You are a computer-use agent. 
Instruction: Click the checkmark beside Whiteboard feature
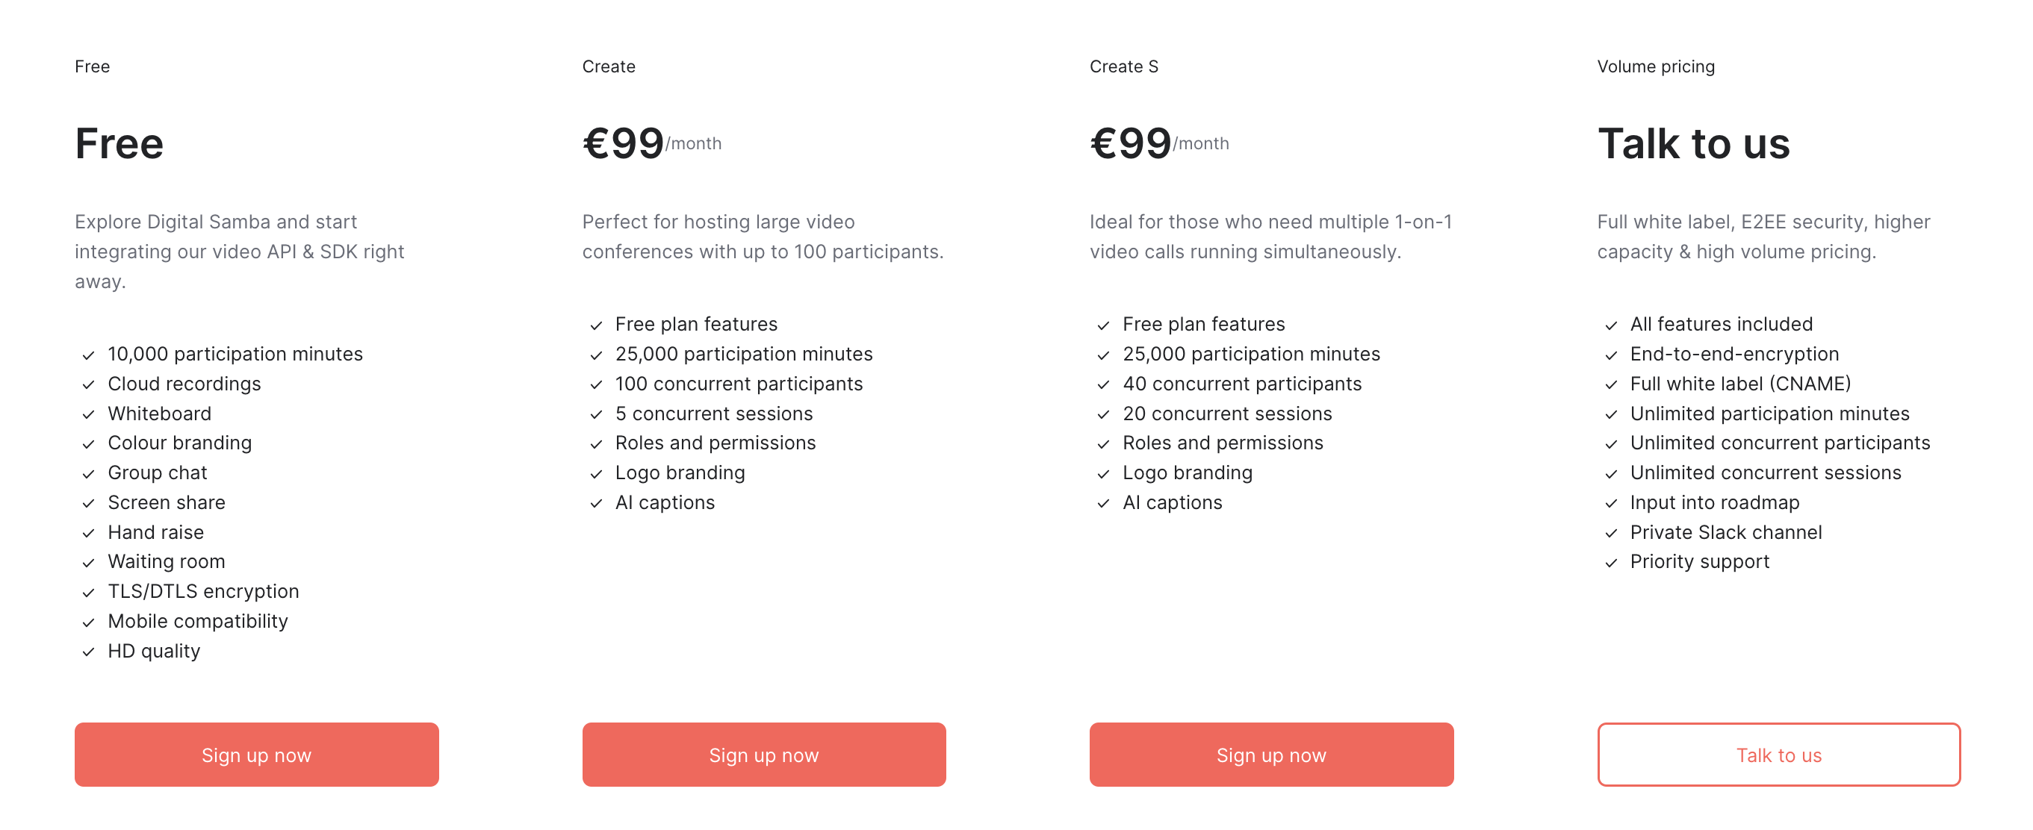[88, 414]
